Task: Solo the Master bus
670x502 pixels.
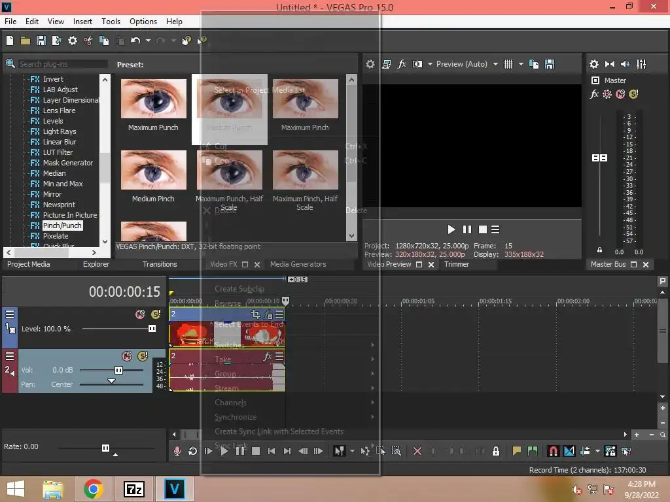Action: 633,94
